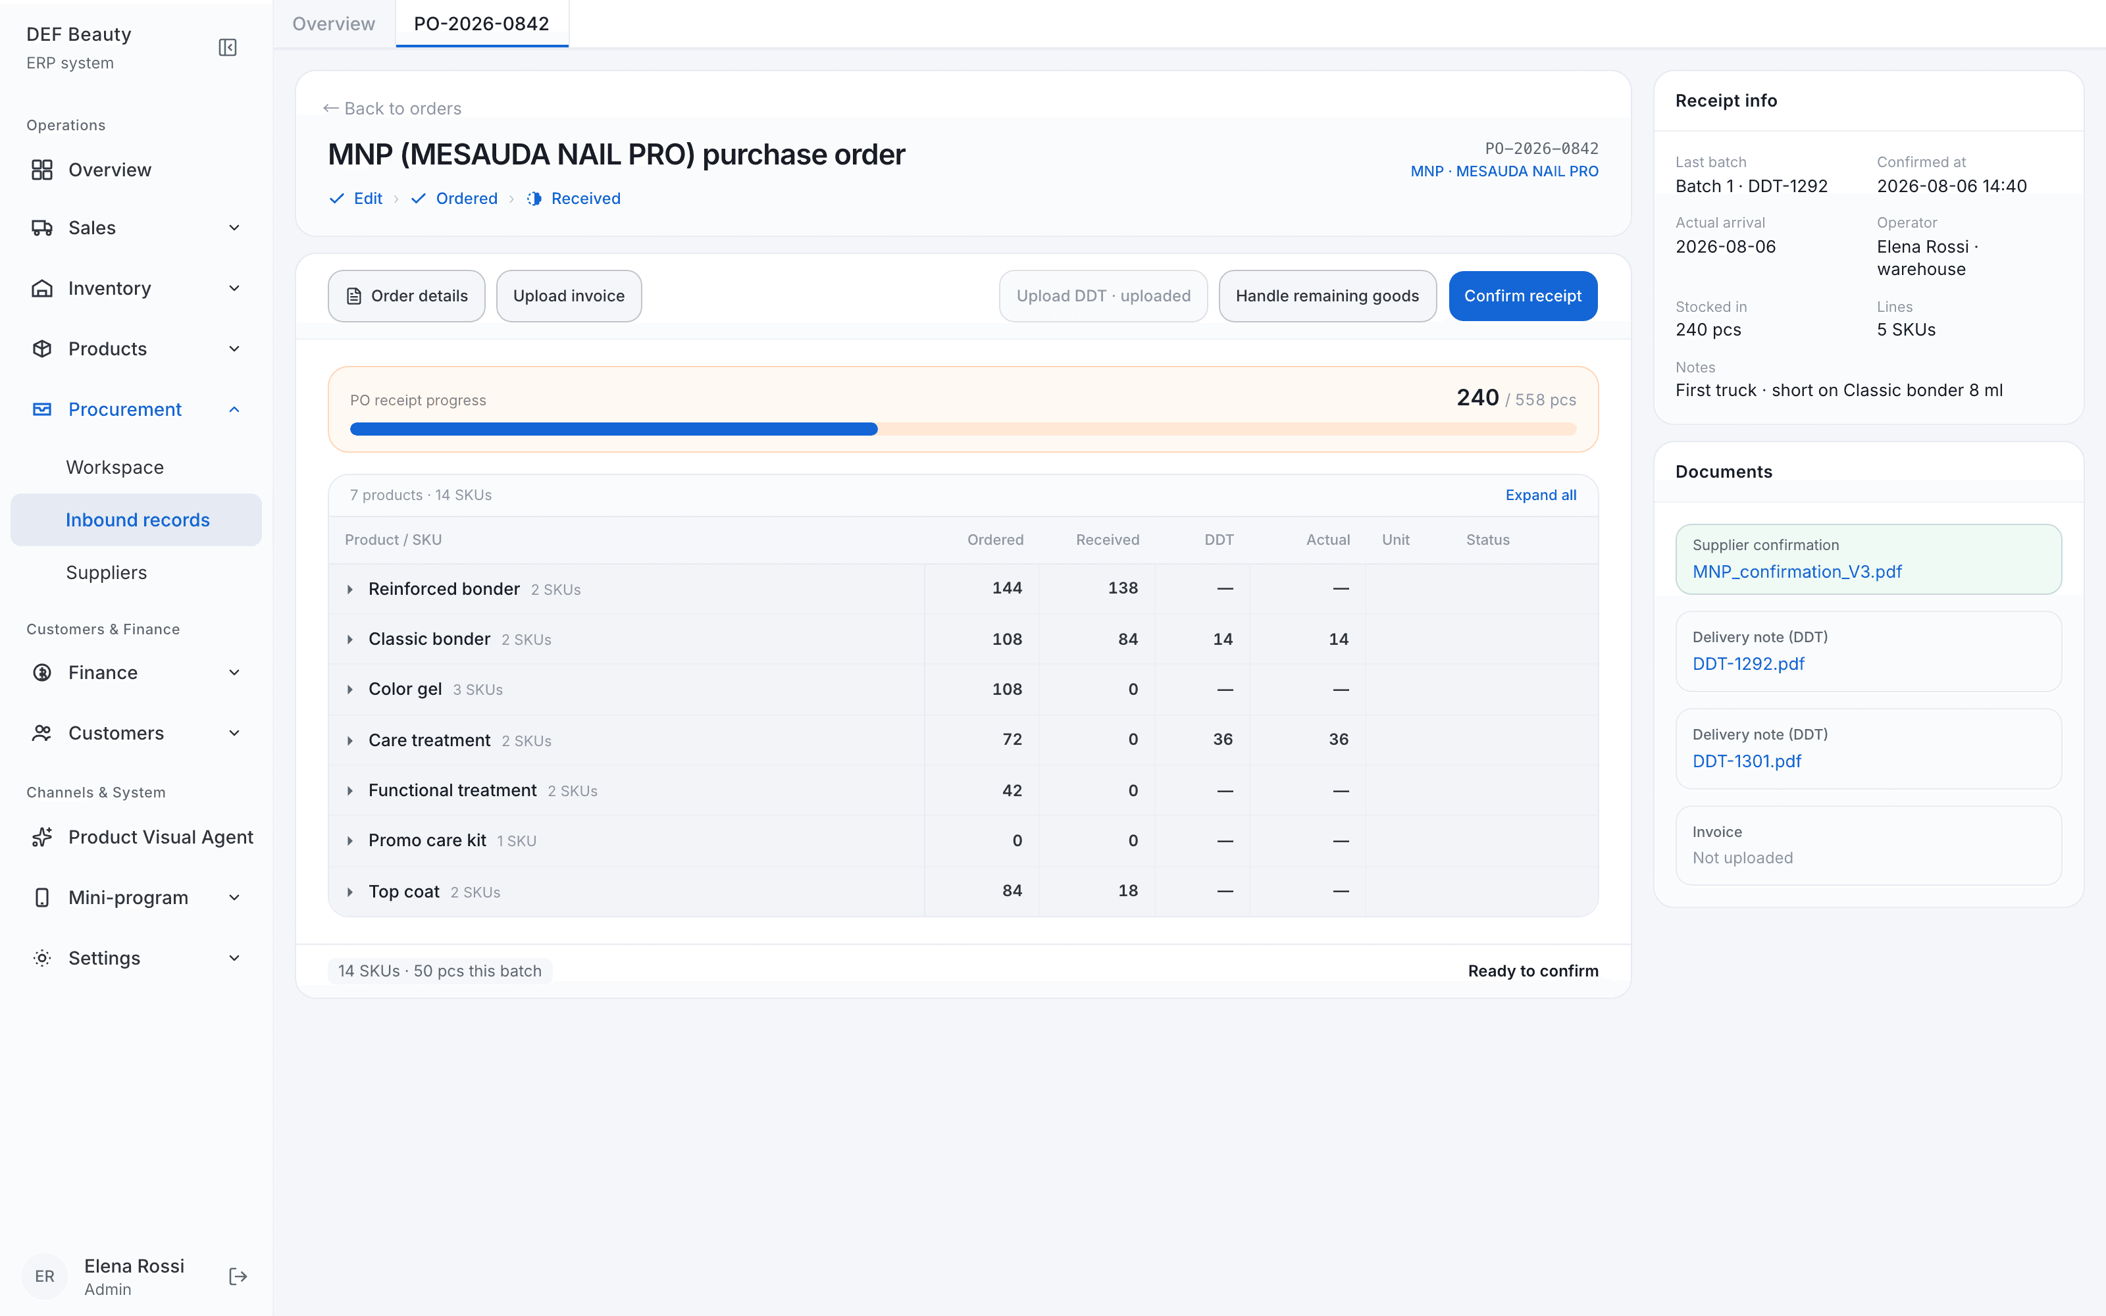Expand the Inventory menu chevron
2106x1316 pixels.
click(x=234, y=288)
